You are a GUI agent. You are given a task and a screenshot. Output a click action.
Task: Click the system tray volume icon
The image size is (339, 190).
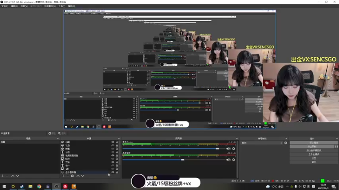pyautogui.click(x=300, y=187)
